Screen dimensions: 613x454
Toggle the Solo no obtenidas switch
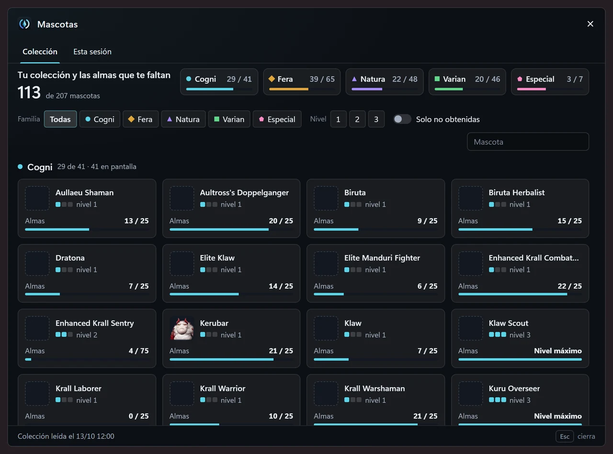tap(402, 119)
